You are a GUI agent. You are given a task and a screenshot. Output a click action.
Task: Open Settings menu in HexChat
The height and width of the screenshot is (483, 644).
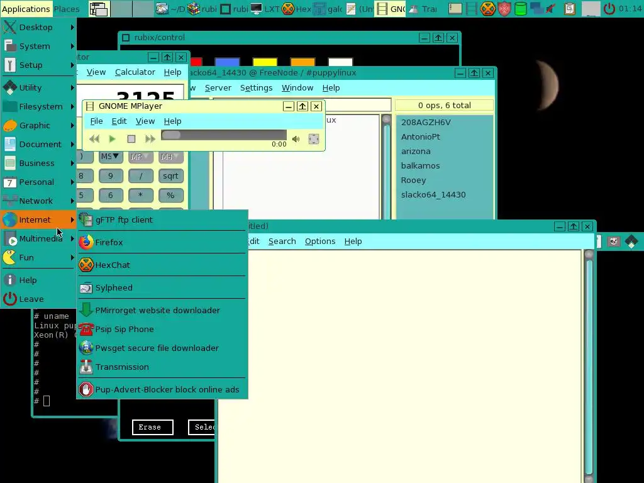[x=257, y=88]
